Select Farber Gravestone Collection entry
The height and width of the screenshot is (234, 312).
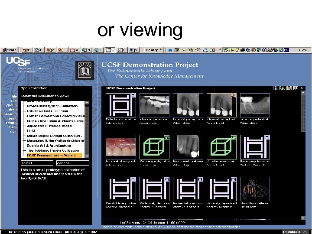pos(55,116)
